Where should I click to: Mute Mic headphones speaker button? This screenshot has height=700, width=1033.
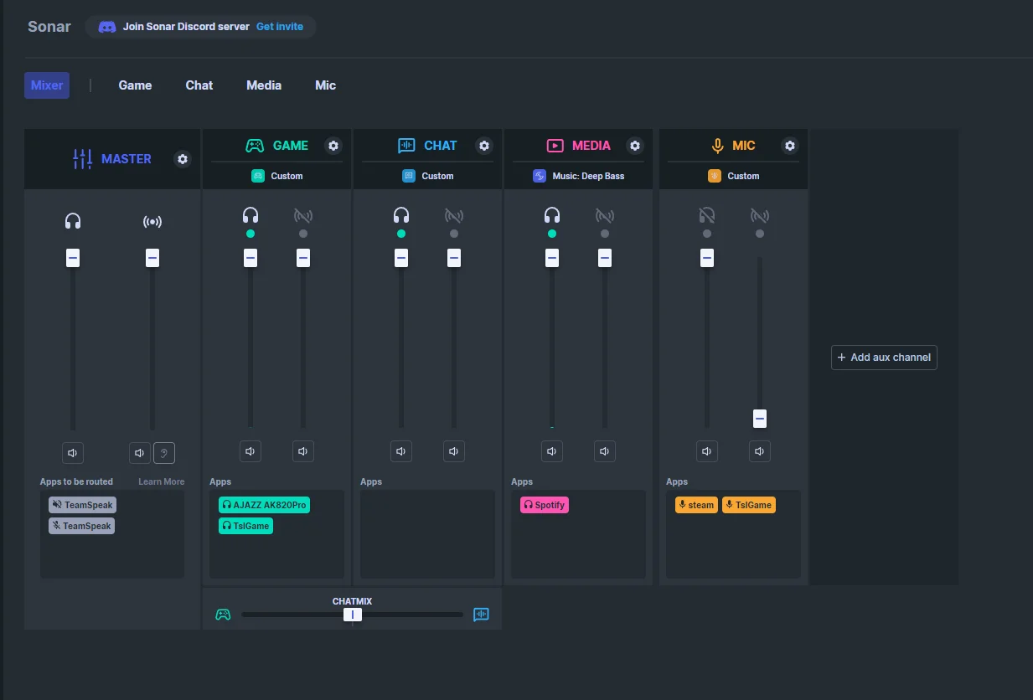pos(707,451)
